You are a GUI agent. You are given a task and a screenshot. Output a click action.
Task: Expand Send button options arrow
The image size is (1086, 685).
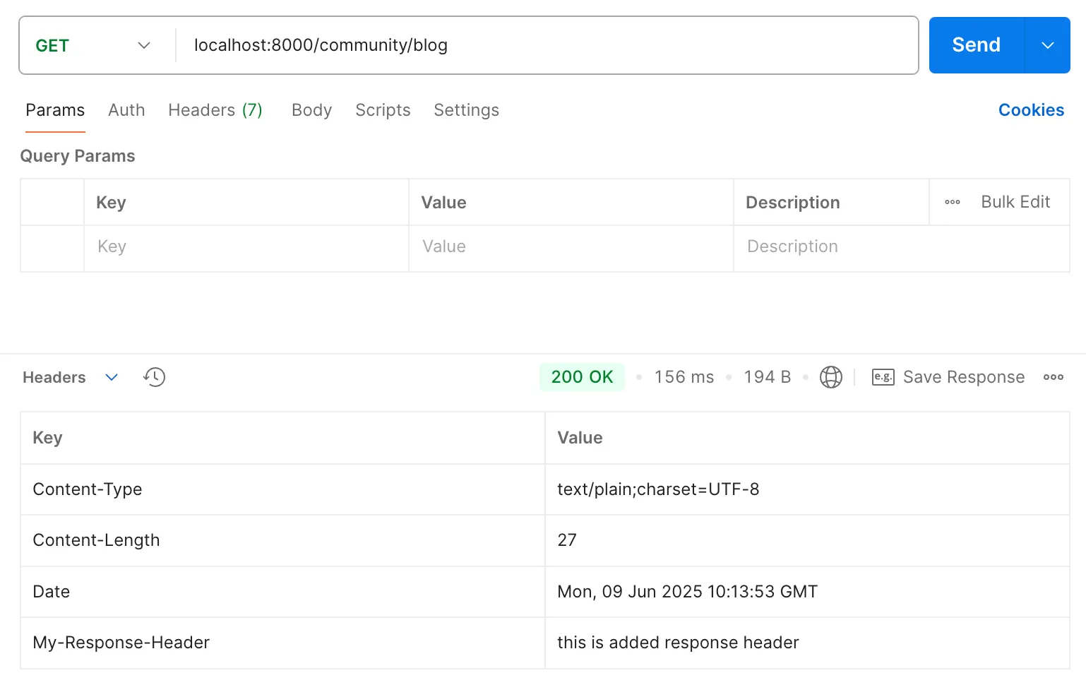point(1047,45)
